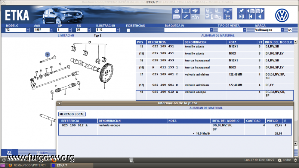299x168 pixels.
Task: Click the ELSA icon
Action: [209, 11]
